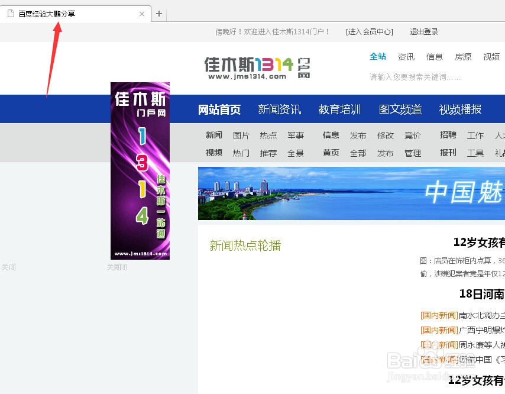Close the 百度经验大鹏分享 browser tab

click(142, 14)
